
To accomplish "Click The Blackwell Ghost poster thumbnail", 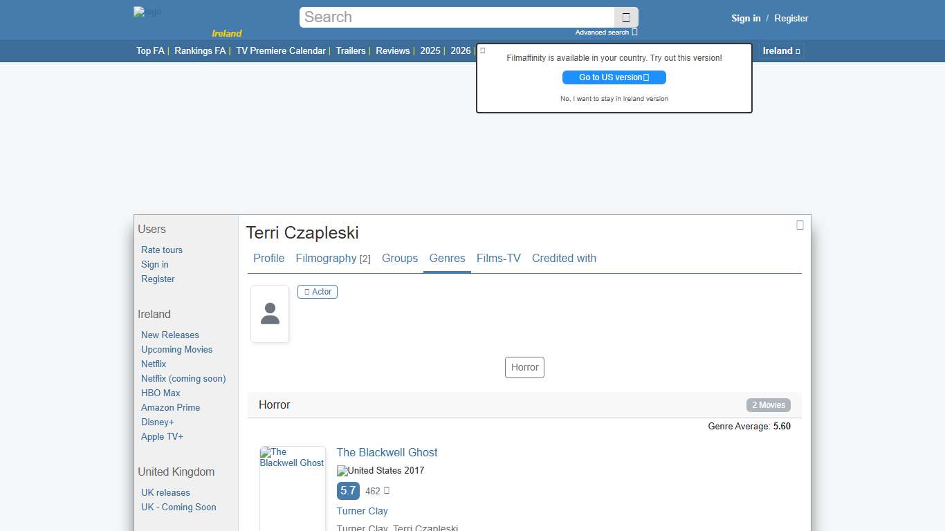I will [292, 484].
